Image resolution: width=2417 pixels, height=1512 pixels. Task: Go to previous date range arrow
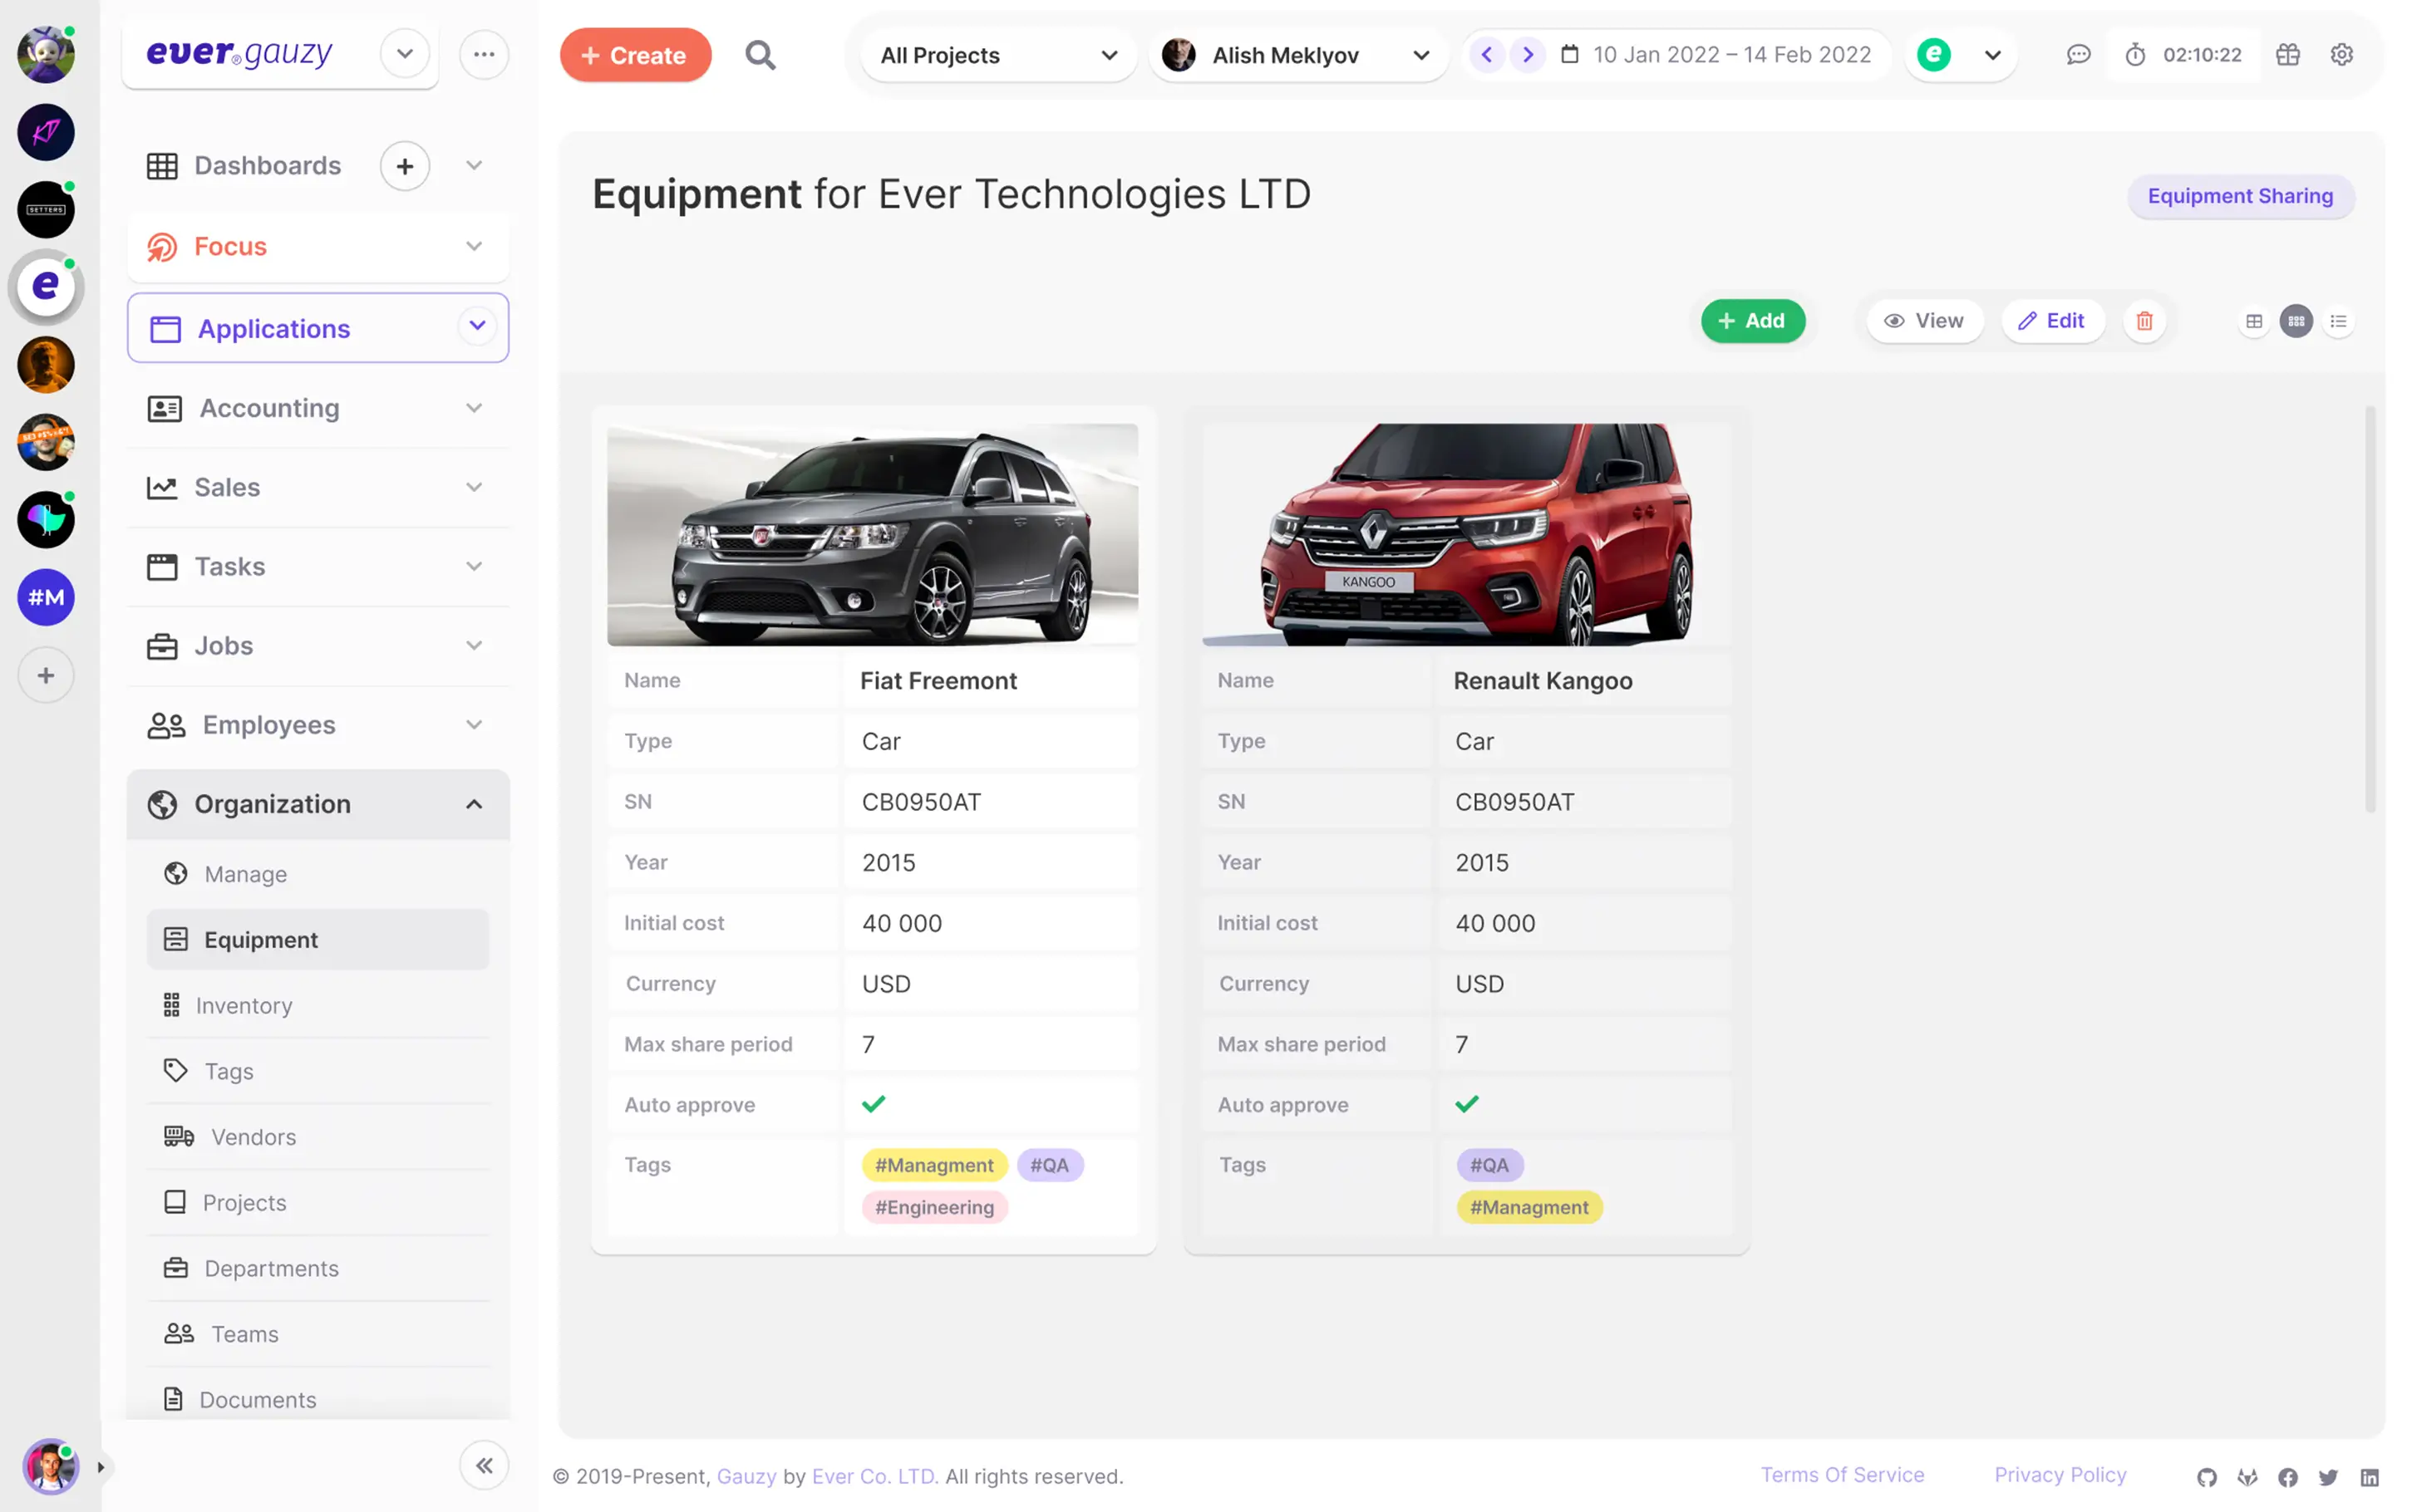[1487, 55]
